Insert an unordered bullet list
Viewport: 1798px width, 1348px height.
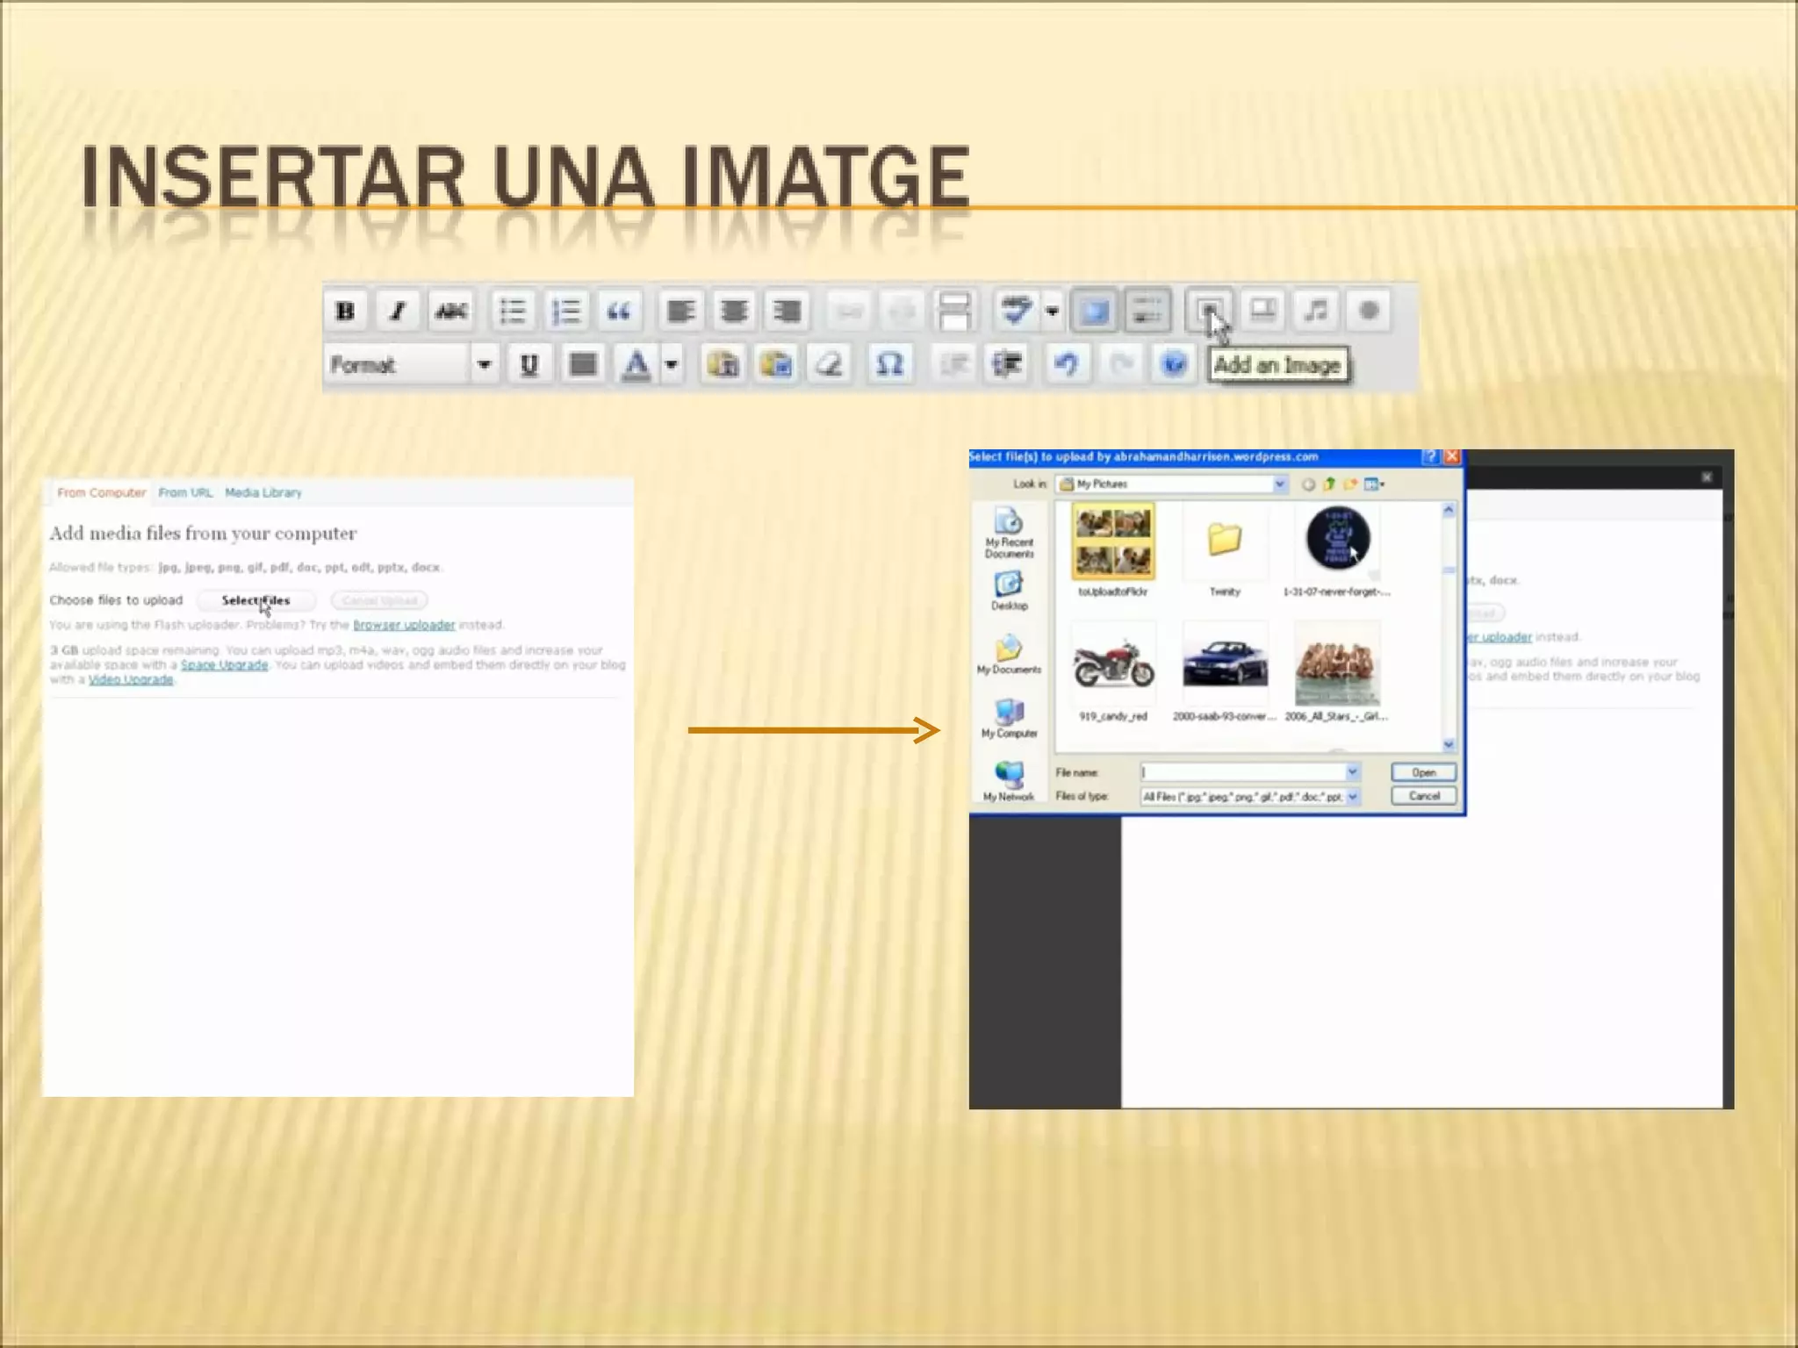coord(513,311)
